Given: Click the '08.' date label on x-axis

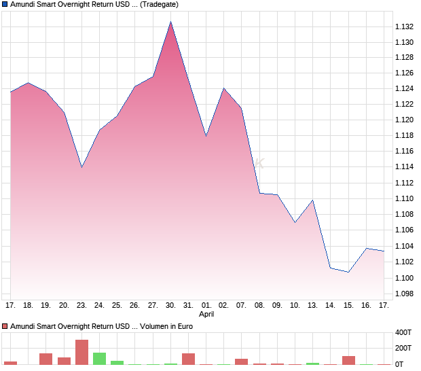Looking at the screenshot, I should (x=259, y=305).
